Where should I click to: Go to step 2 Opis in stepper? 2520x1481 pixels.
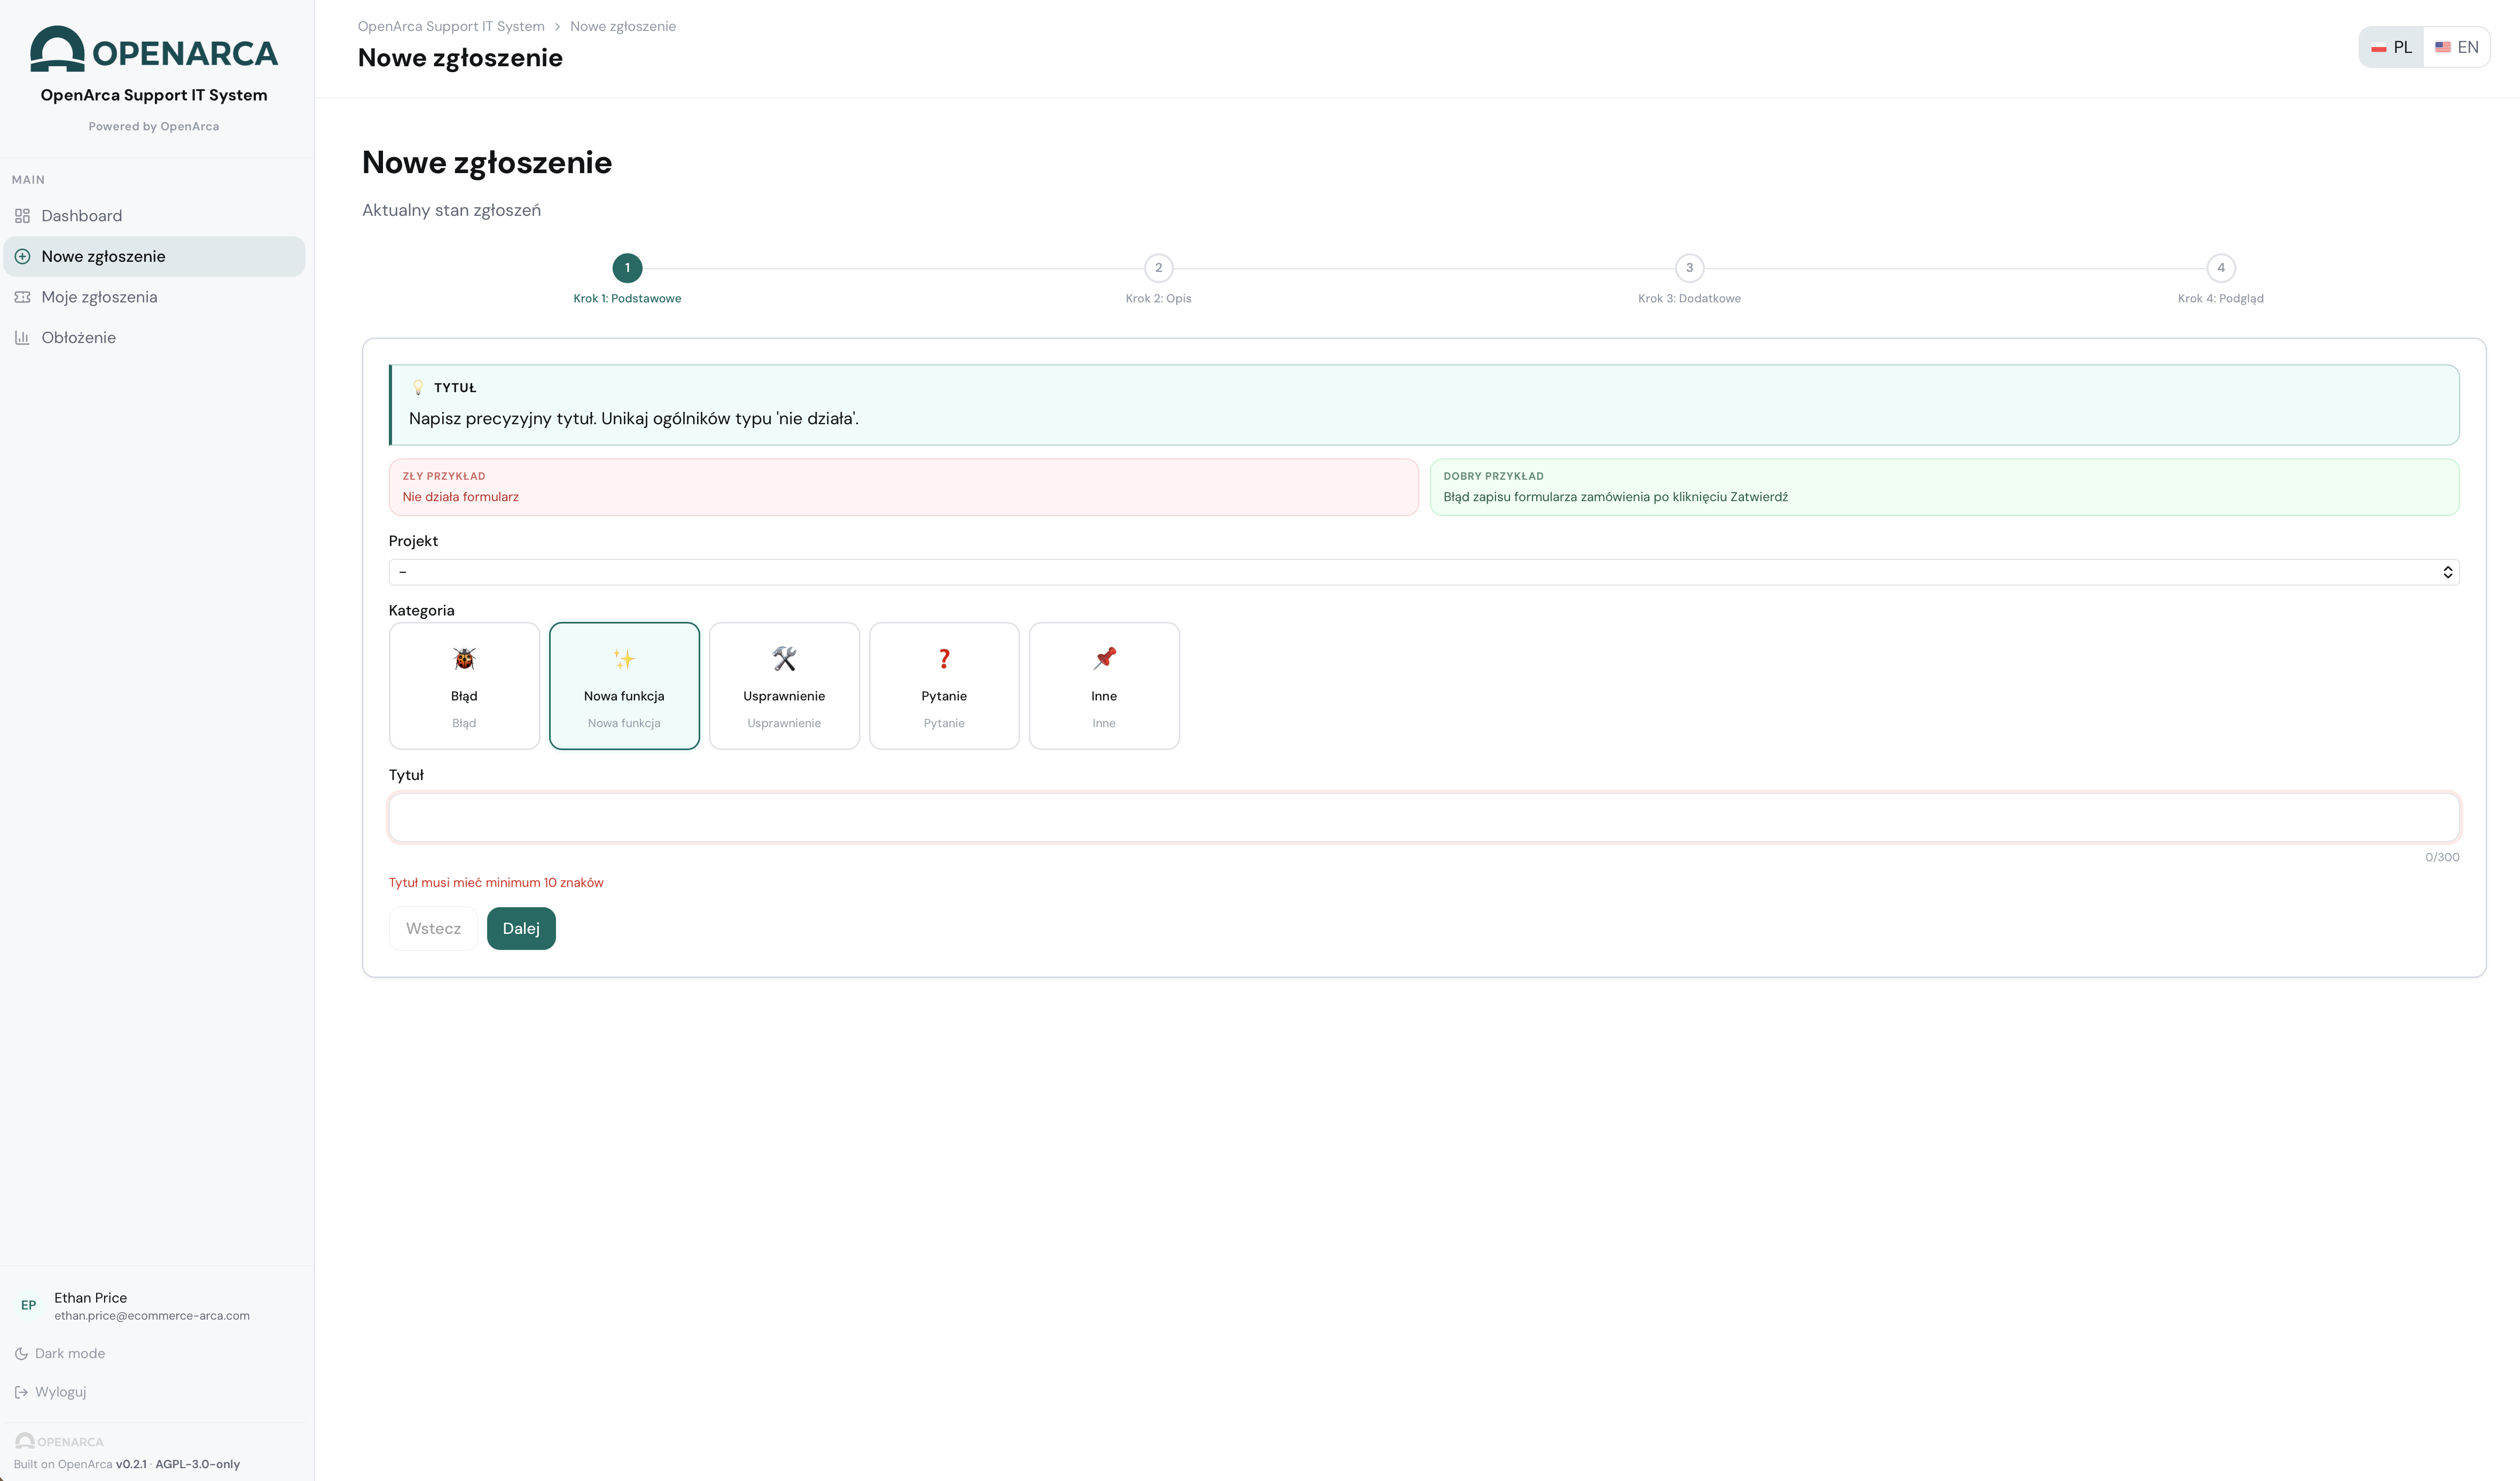(1158, 268)
